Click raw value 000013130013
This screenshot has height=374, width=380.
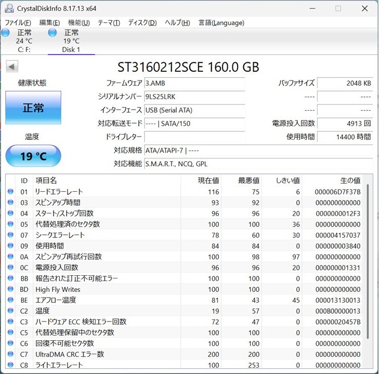click(338, 300)
